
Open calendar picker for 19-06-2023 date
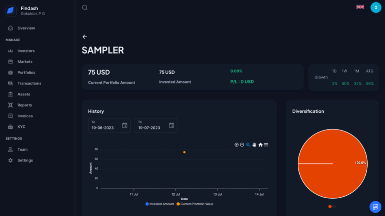[125, 126]
